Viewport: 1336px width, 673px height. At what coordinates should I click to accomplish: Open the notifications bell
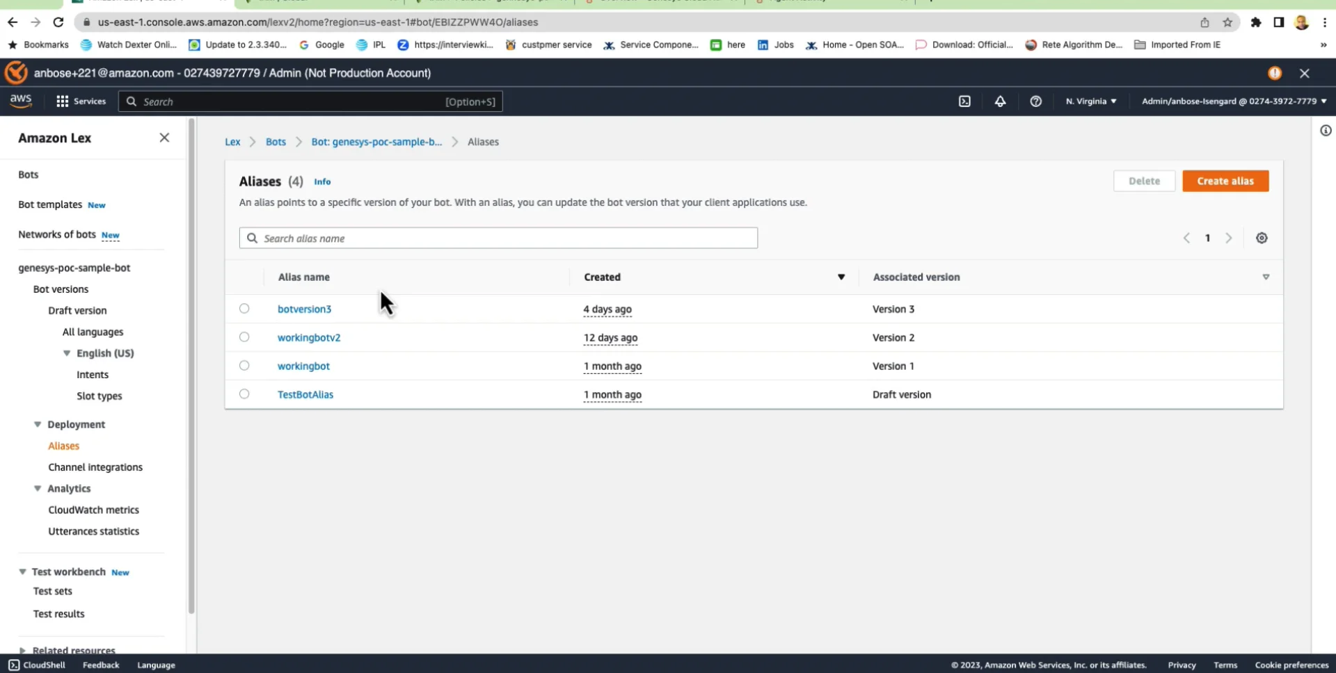click(x=1000, y=101)
